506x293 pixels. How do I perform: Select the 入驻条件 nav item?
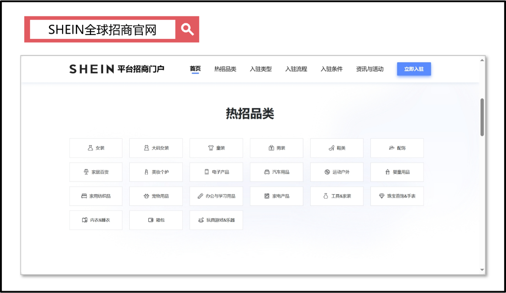point(332,69)
